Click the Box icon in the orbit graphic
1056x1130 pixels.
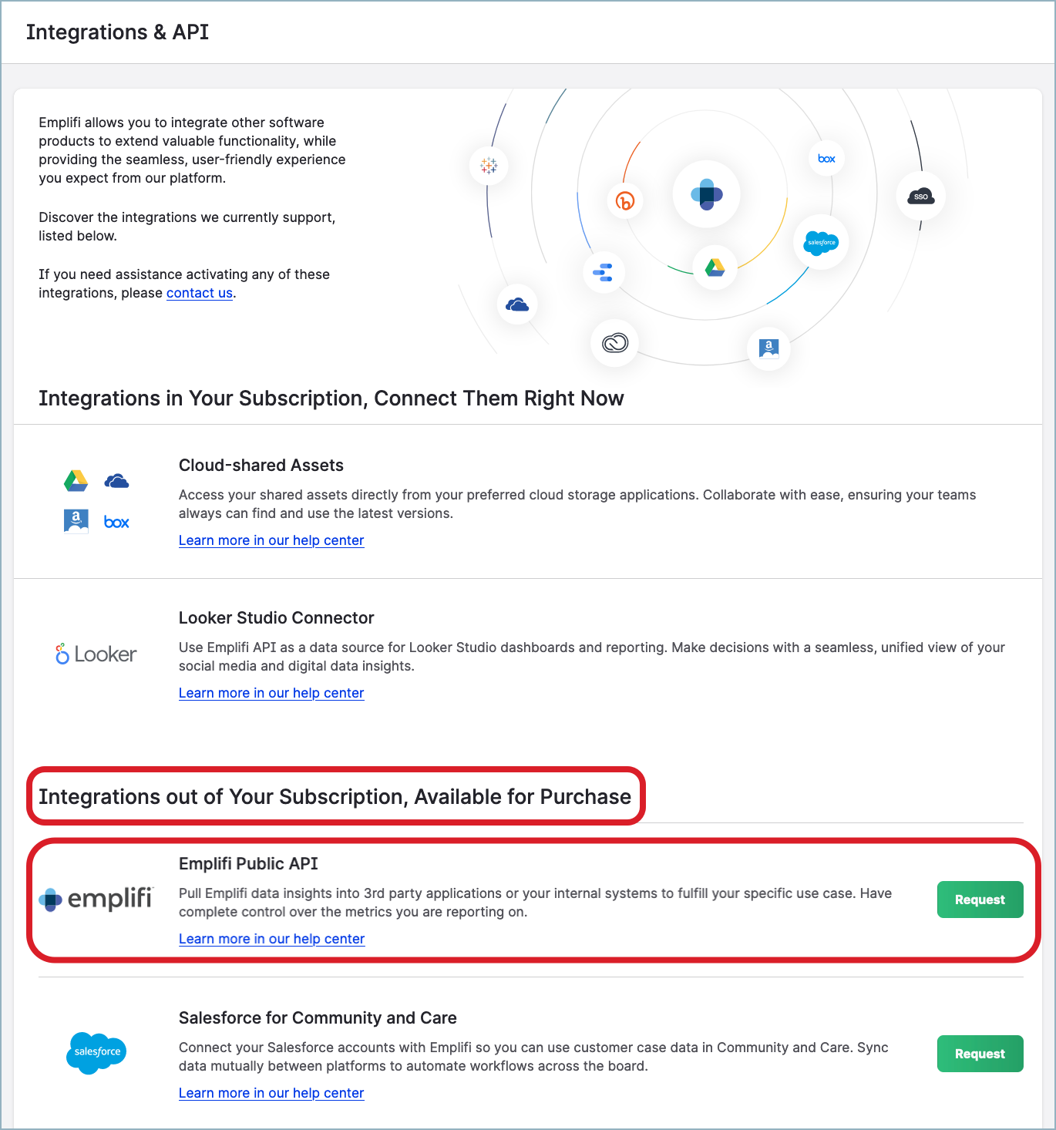point(826,159)
